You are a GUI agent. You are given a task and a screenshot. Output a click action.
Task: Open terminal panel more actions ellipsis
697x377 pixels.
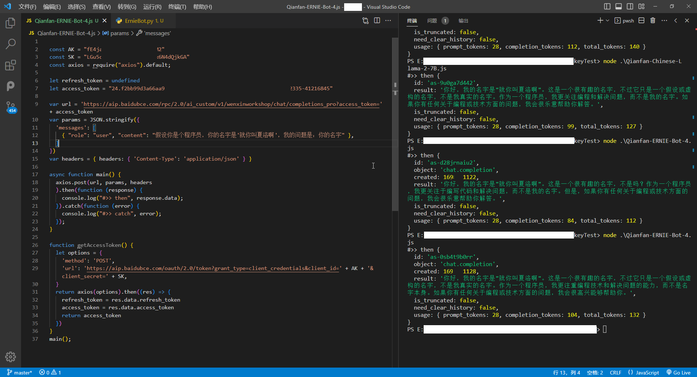664,21
